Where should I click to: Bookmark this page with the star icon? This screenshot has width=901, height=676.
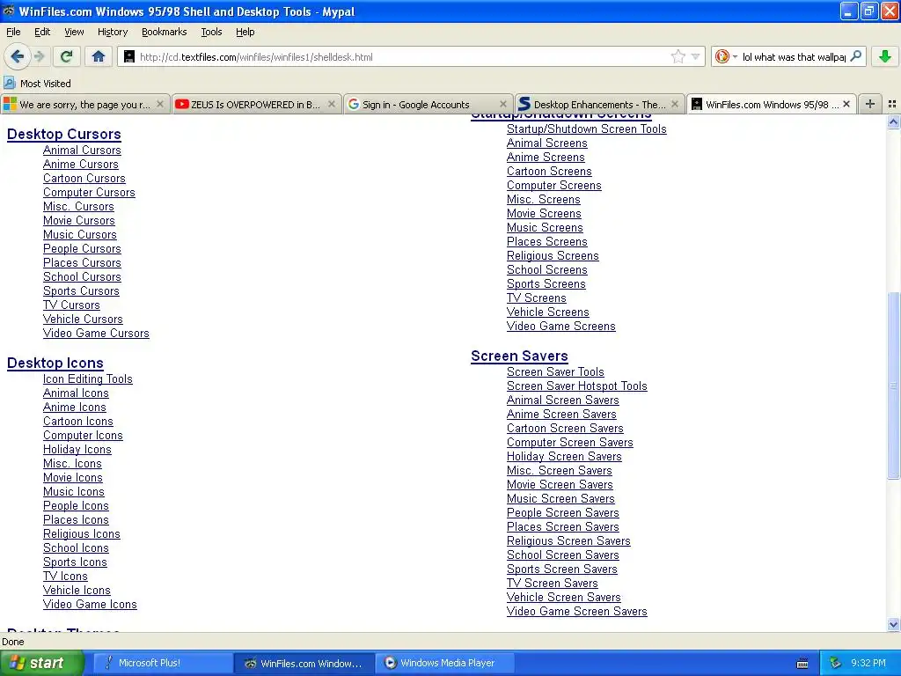pyautogui.click(x=678, y=56)
